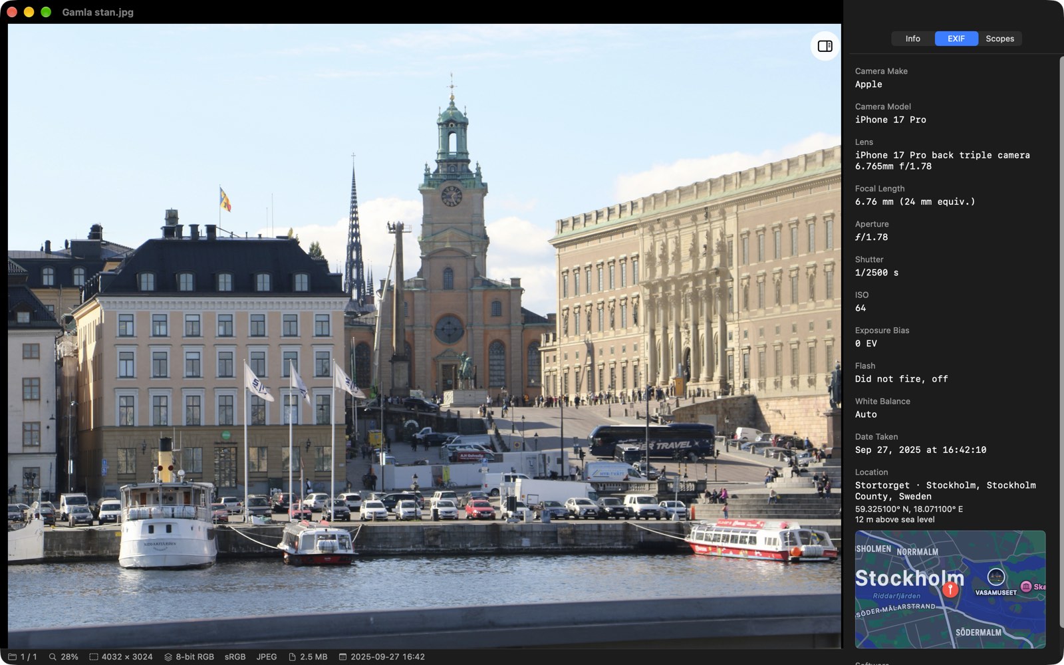
Task: Switch to the Info tab
Action: [912, 39]
